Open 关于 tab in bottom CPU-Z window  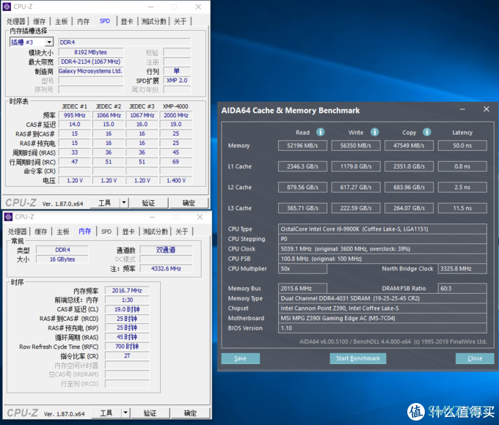click(181, 232)
